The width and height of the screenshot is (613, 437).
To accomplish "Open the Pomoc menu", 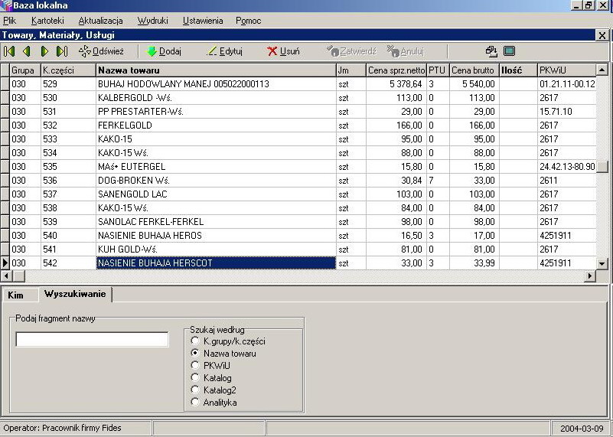I will coord(248,21).
